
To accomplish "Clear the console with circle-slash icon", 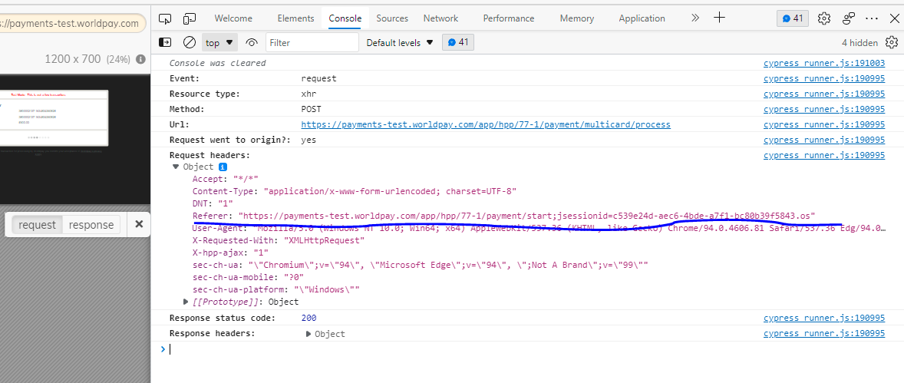I will coord(189,42).
